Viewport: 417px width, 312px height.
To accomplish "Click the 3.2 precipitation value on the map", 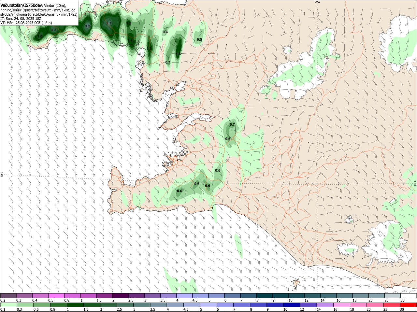I will (87, 26).
